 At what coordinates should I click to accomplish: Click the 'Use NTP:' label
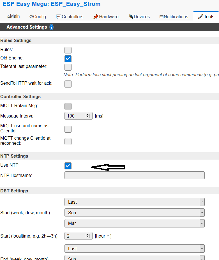pos(10,165)
